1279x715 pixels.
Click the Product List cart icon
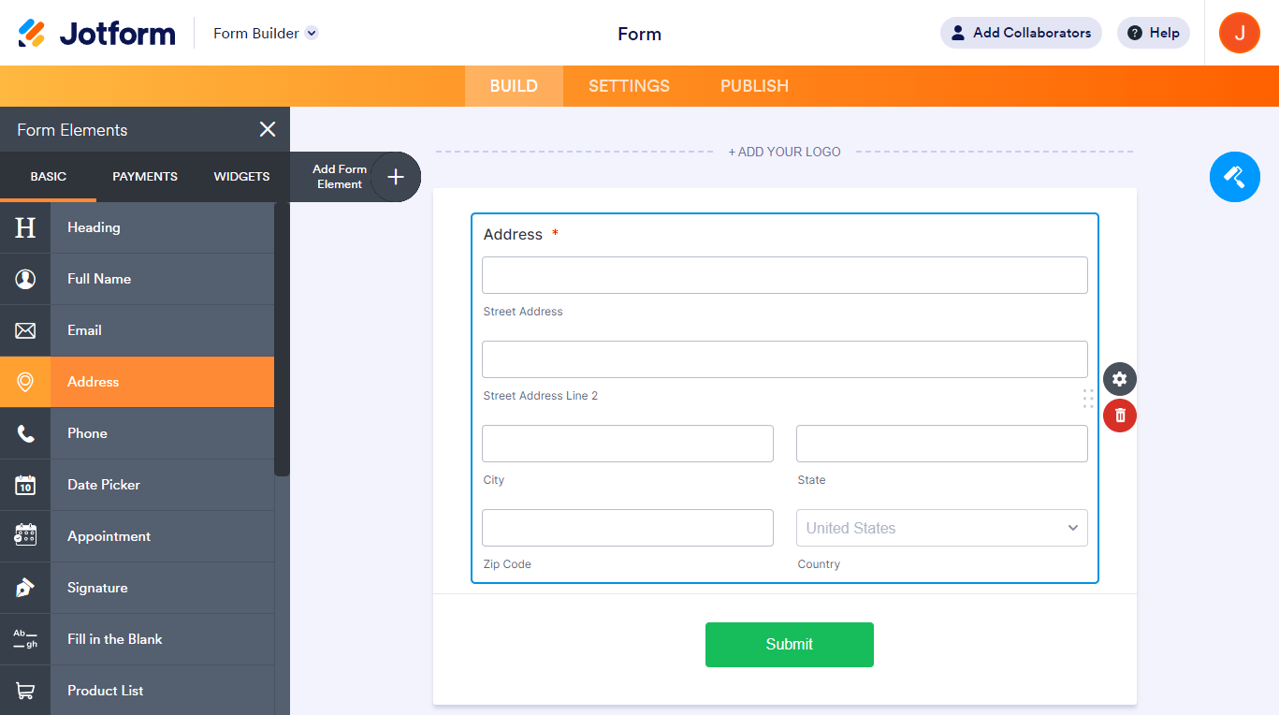pos(25,691)
